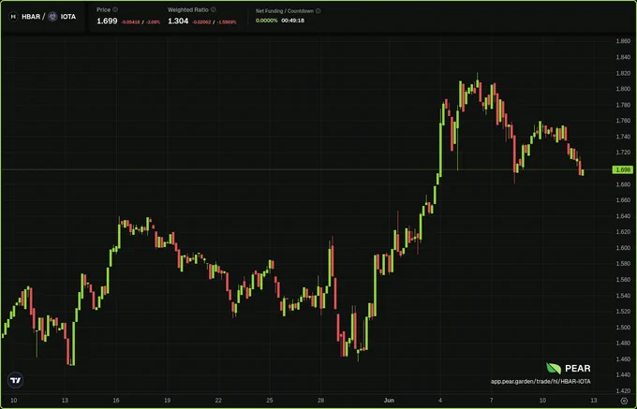637x409 pixels.
Task: Click the HBAR pair name text
Action: (31, 17)
